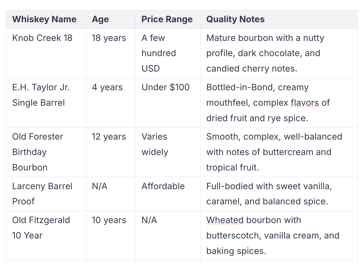Screen dimensions: 363x264
Task: Select the Quality Notes header cell
Action: coord(235,20)
